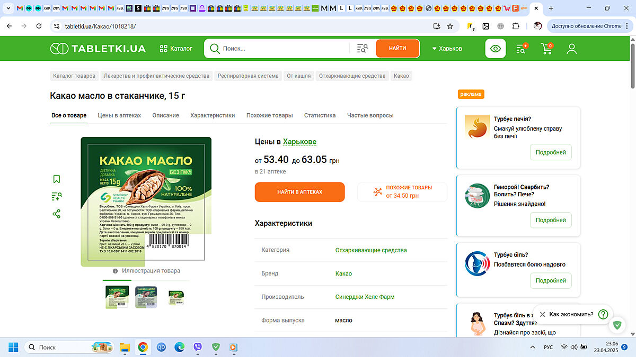Close the Как экономить? popup

click(542, 314)
